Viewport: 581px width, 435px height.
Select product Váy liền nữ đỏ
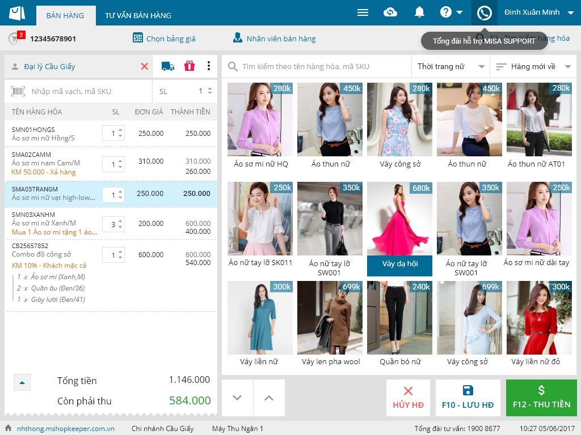coord(539,323)
